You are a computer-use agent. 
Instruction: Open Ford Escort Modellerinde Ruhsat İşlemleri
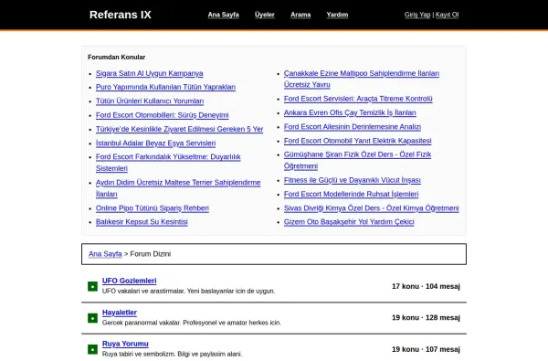352,194
